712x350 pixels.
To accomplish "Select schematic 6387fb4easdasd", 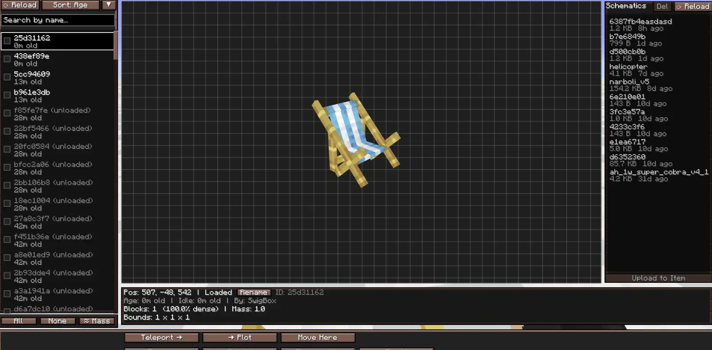I will pyautogui.click(x=658, y=25).
